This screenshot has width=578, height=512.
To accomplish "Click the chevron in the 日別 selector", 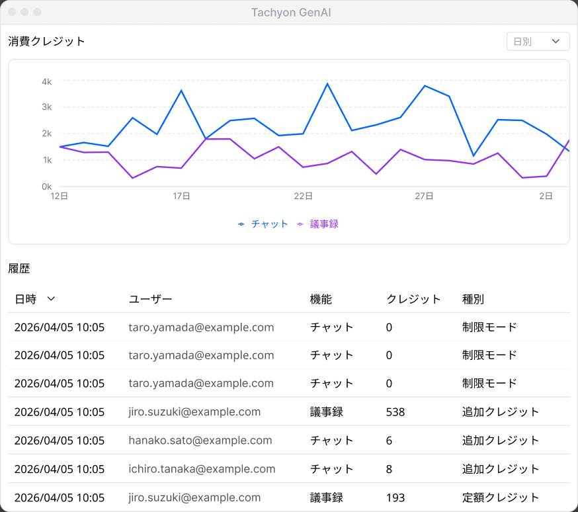I will click(556, 41).
